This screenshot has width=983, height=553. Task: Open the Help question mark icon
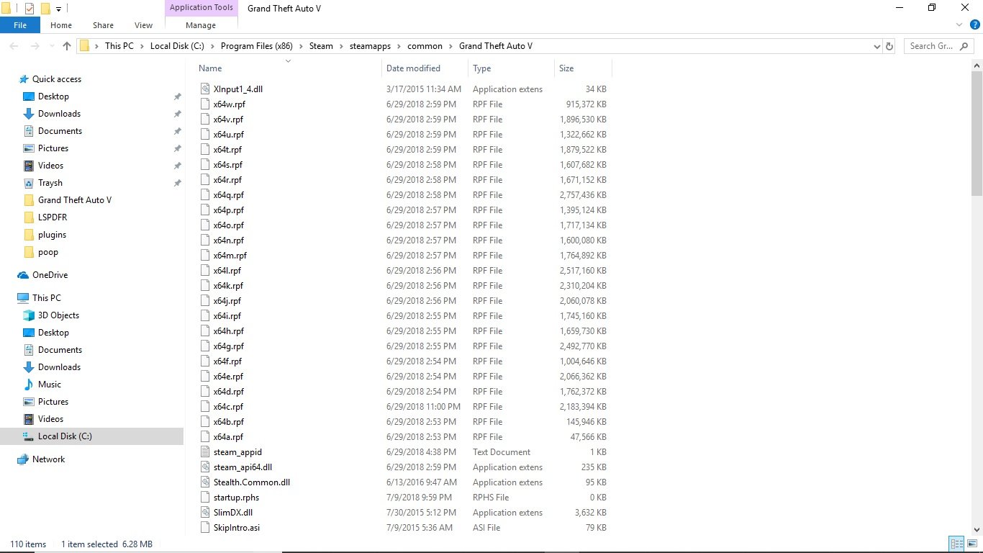(975, 25)
